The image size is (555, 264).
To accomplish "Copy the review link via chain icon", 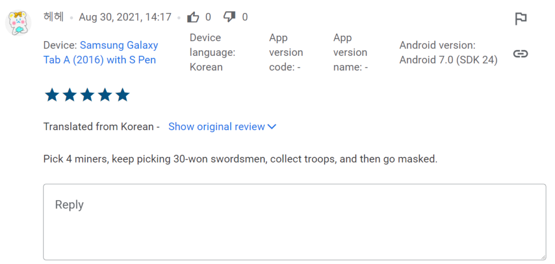I will click(520, 54).
